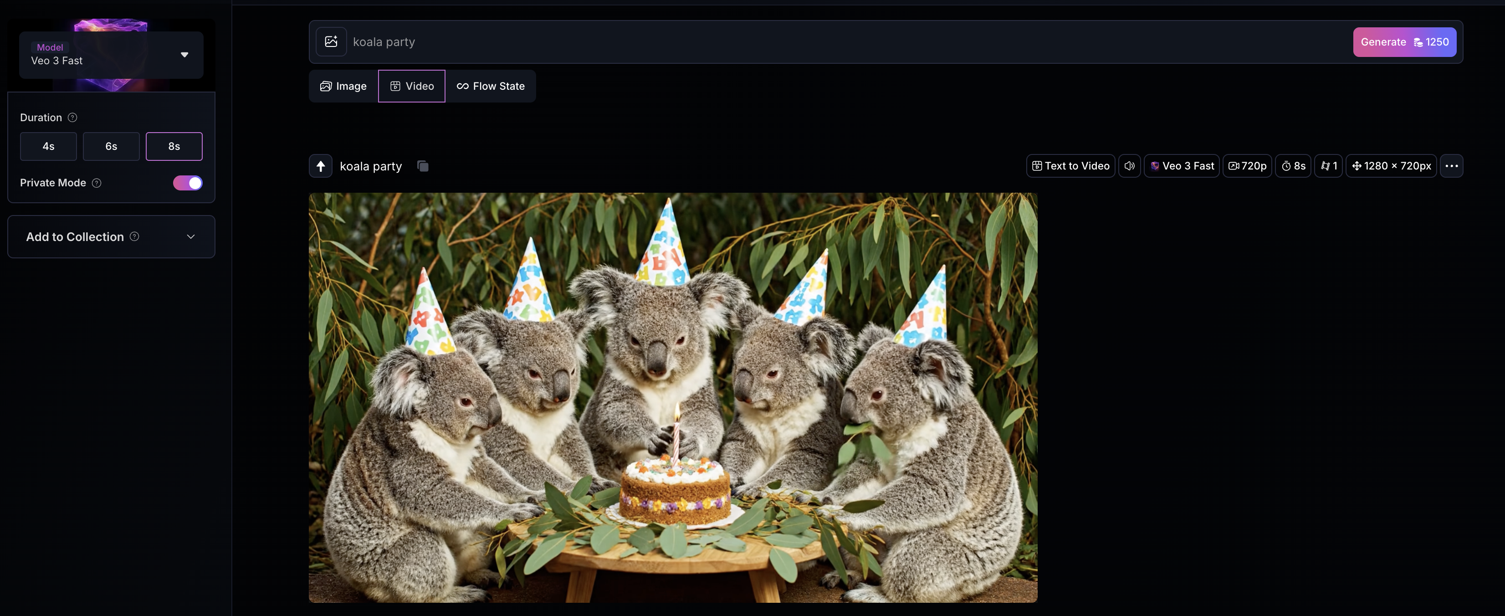
Task: Open the three-dot more options menu
Action: [1451, 166]
